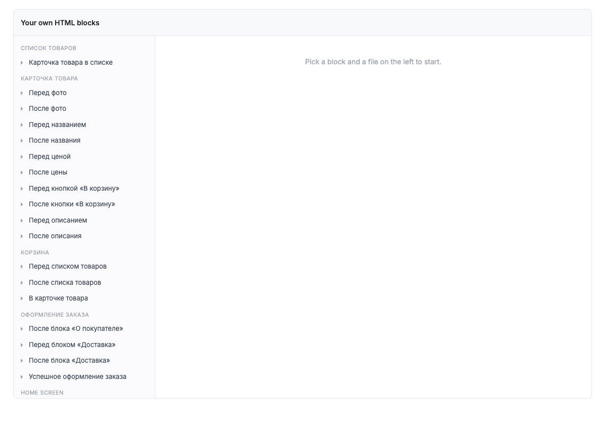Screen dimensions: 605x429
Task: Open the После фото block
Action: (x=48, y=109)
